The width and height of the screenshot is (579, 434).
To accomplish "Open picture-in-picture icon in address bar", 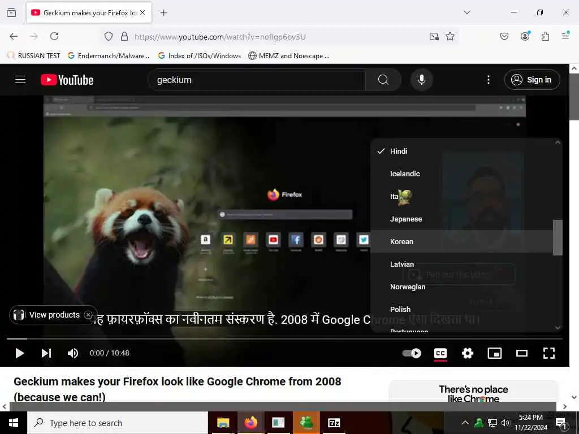I will (x=434, y=36).
